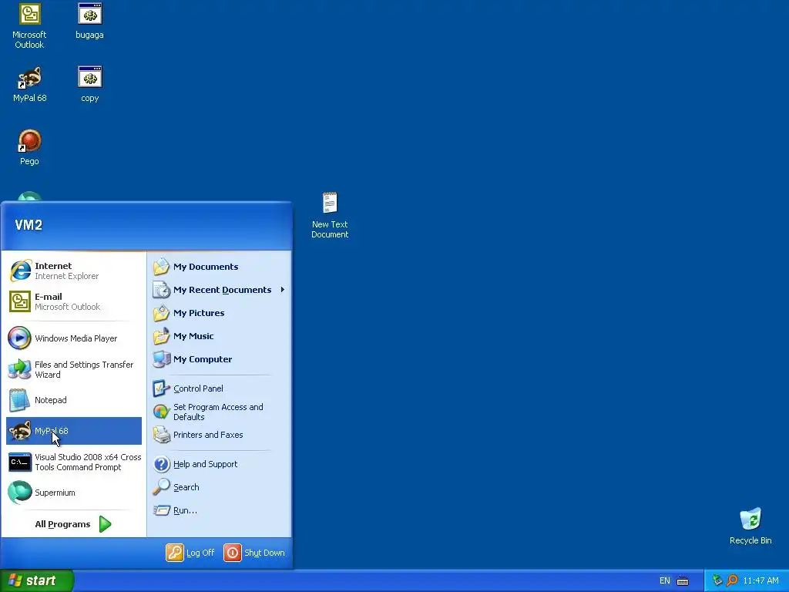Open Help and Support
Viewport: 789px width, 592px height.
218,464
